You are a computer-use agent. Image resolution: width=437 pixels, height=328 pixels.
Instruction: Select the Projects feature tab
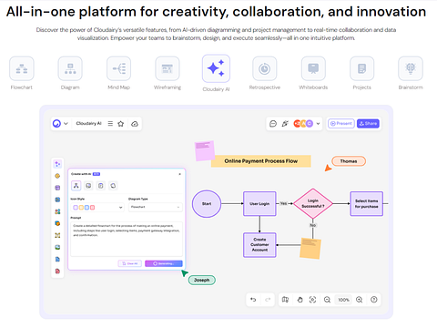(361, 74)
